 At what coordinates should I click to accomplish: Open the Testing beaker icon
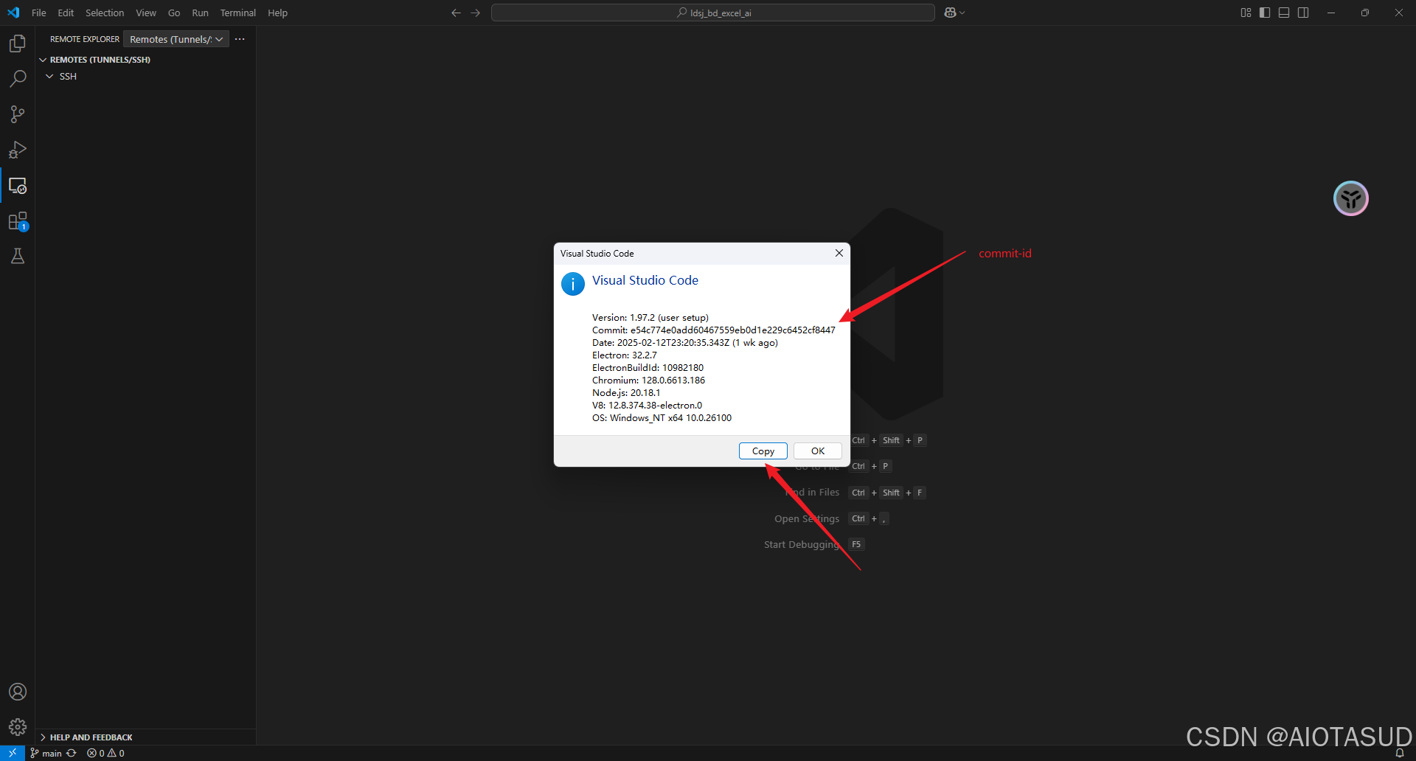click(18, 256)
